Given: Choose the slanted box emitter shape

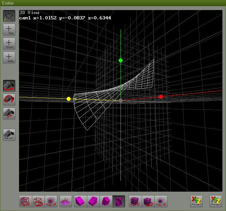Looking at the screenshot, I should (x=80, y=201).
